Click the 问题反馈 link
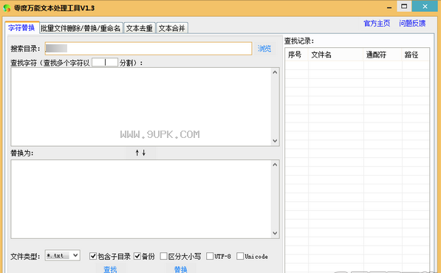The height and width of the screenshot is (273, 441). point(412,24)
